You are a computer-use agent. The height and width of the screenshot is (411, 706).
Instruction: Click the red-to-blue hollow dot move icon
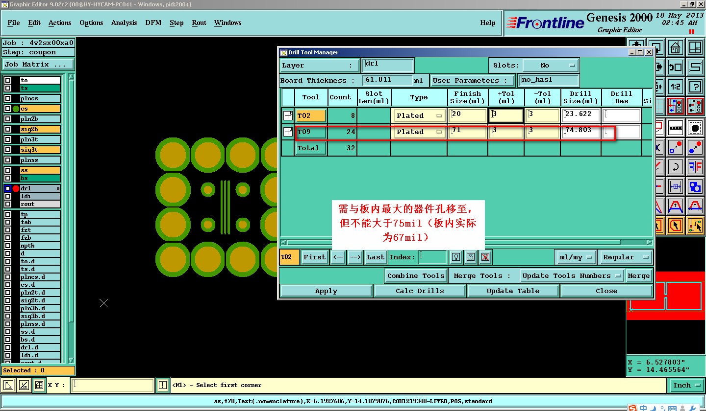point(676,147)
